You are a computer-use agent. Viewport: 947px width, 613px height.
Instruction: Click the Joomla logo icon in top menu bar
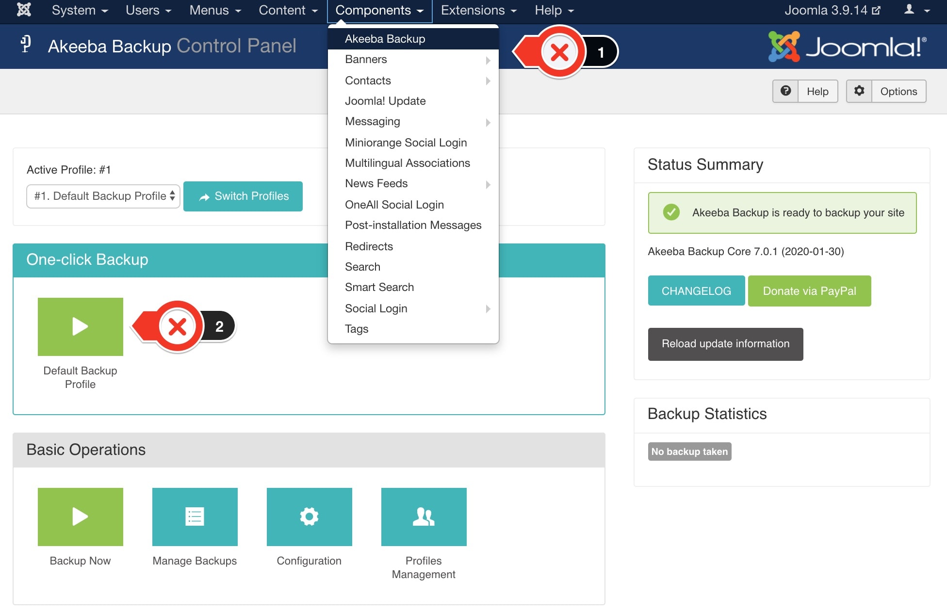24,10
